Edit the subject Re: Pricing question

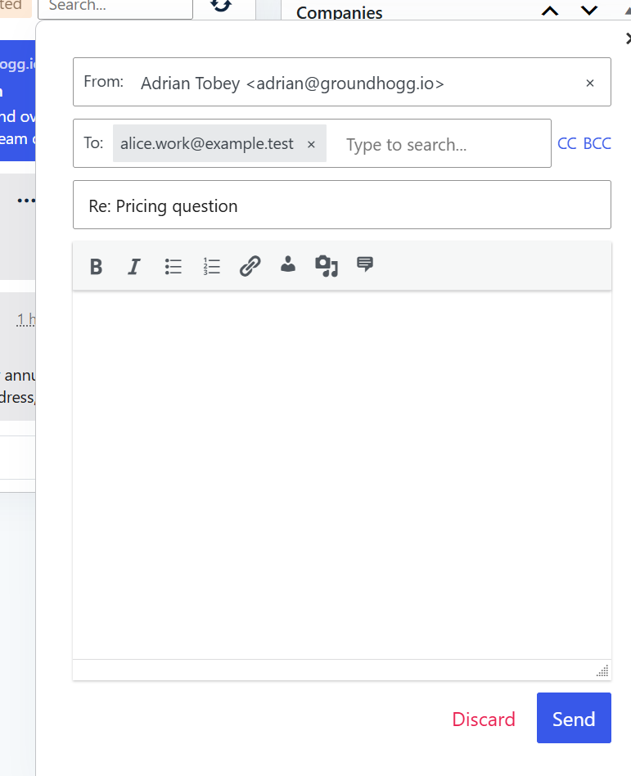(342, 205)
